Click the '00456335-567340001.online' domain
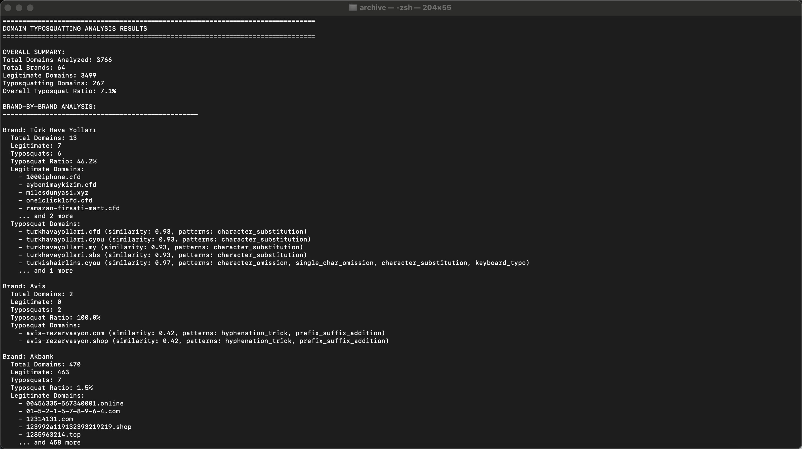The image size is (802, 449). click(75, 404)
